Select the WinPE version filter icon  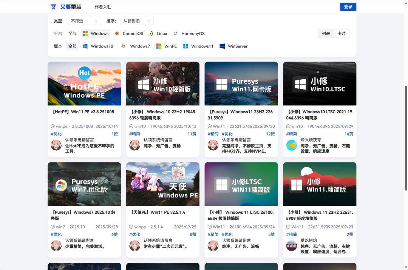click(x=160, y=46)
